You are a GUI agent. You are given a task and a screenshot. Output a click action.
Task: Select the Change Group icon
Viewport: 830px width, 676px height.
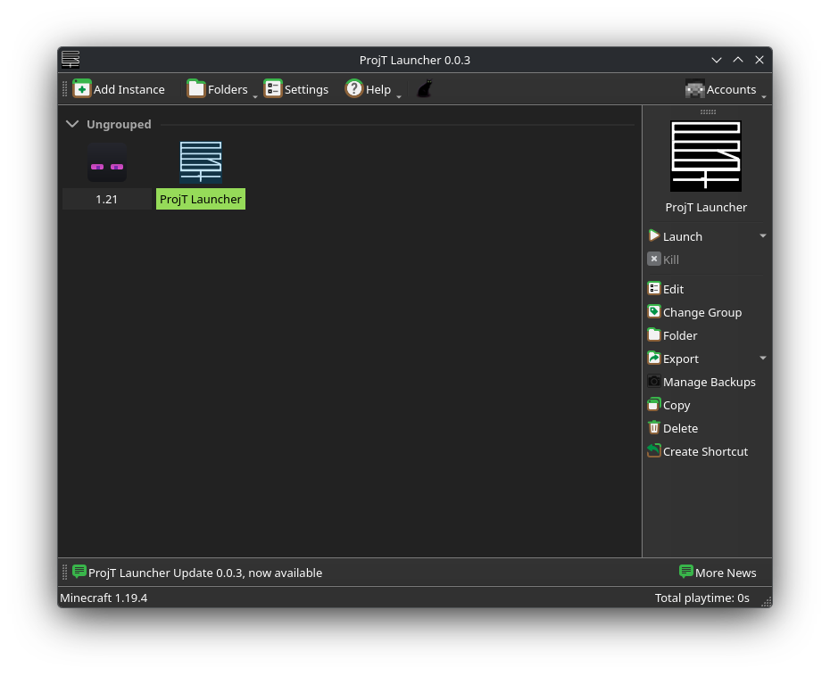[654, 311]
